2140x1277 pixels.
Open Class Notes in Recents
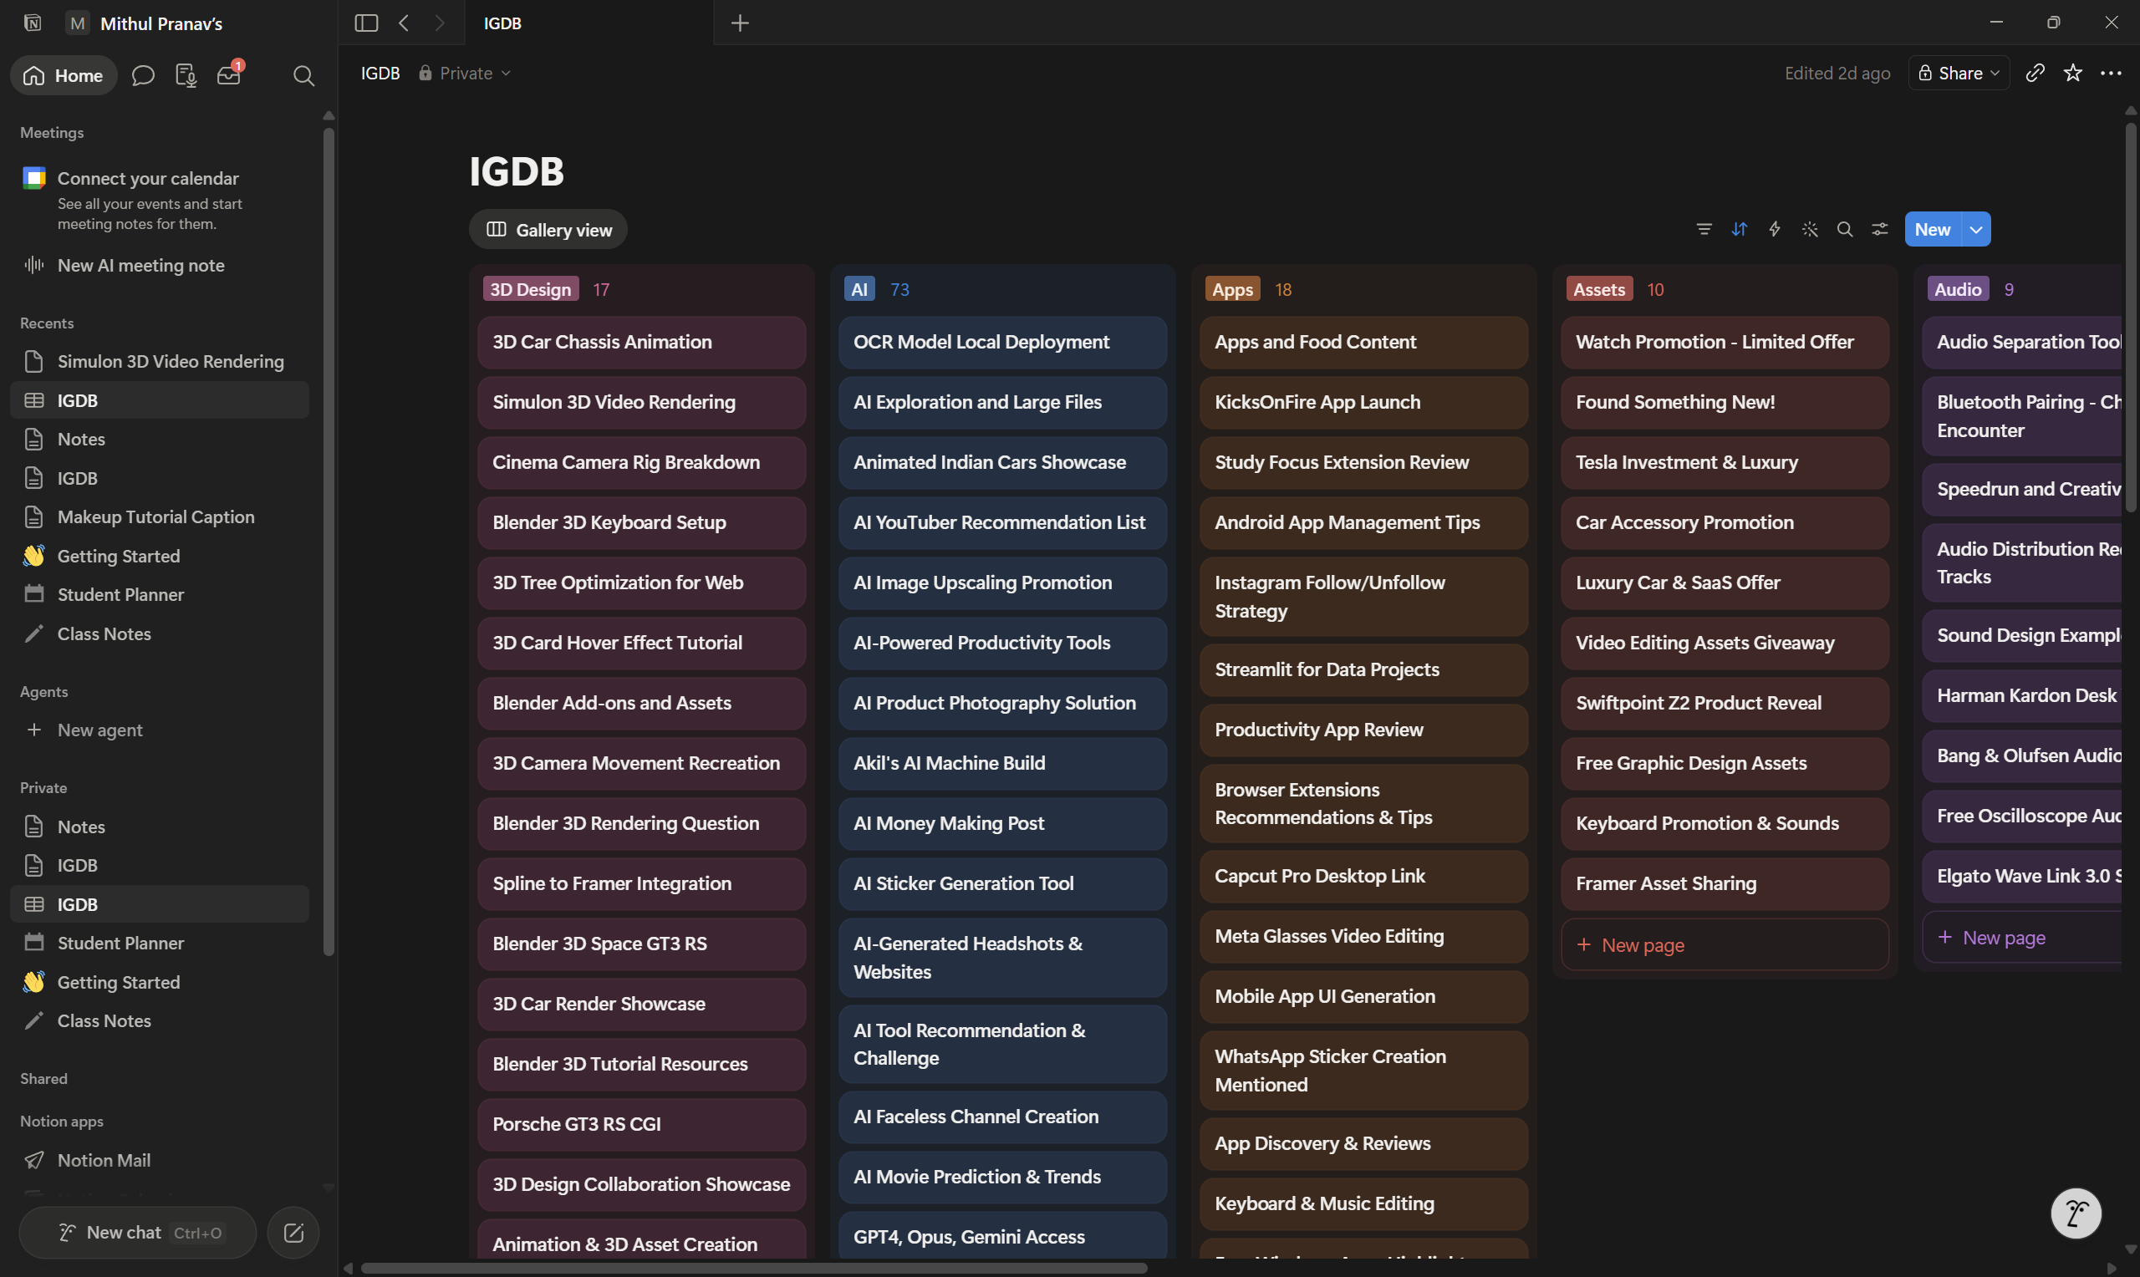pos(159,634)
